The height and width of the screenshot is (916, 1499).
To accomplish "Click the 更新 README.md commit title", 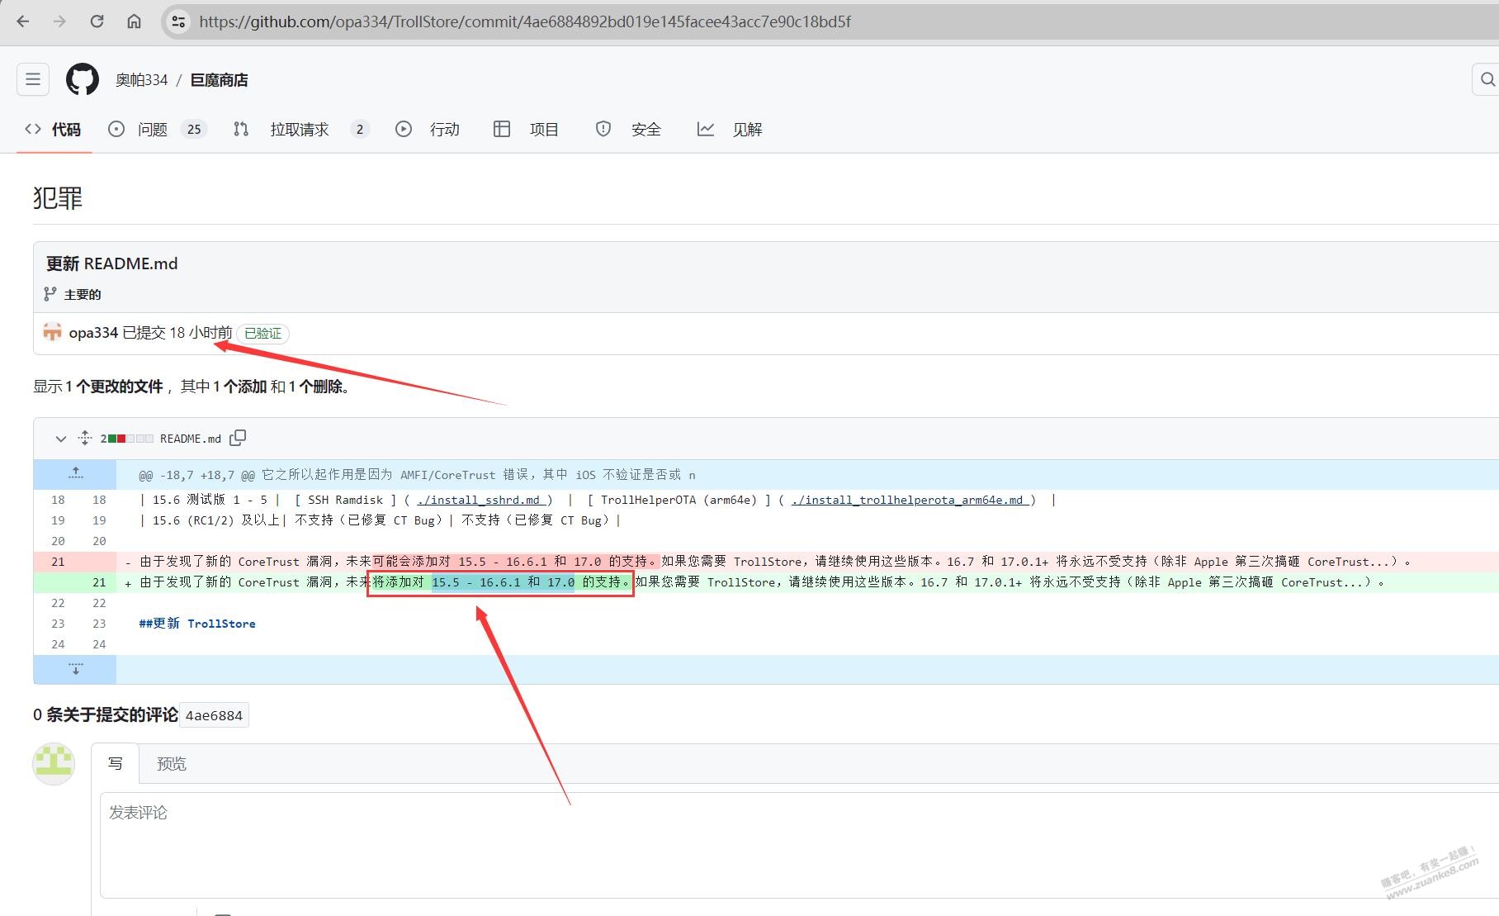I will click(x=111, y=263).
